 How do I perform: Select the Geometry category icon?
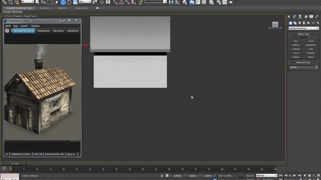click(290, 23)
